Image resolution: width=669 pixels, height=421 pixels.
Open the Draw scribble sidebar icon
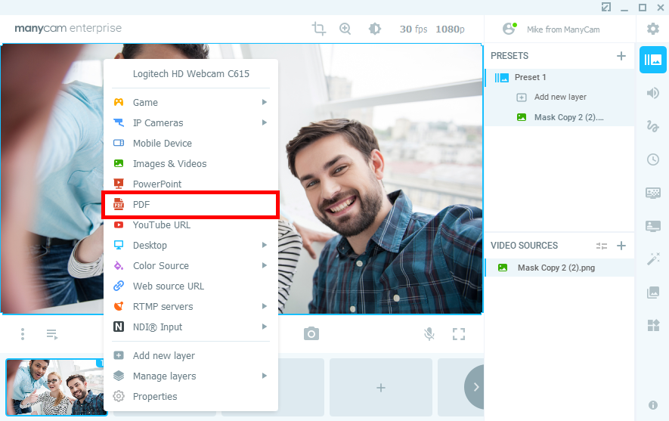coord(653,125)
